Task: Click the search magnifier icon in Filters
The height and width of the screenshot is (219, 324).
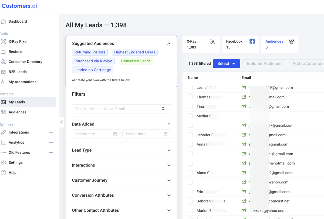Action: (163, 109)
